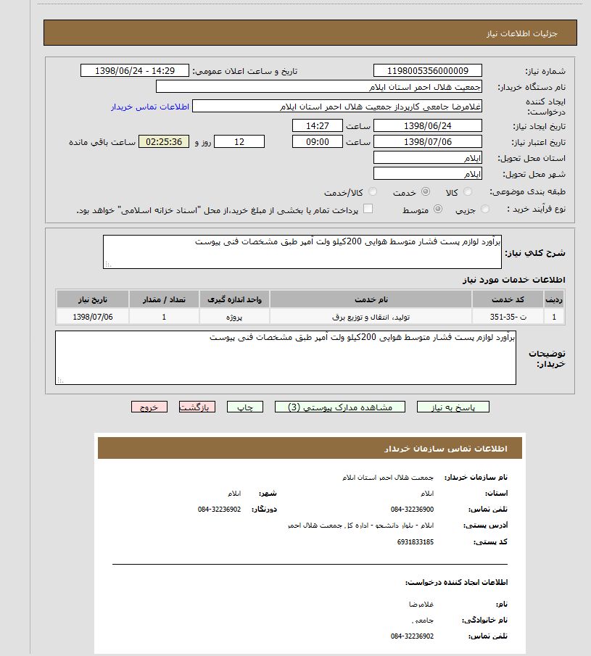Click the 'کد خدمت' column header

coord(508,299)
